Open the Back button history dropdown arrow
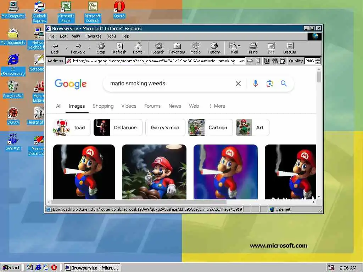 pos(67,48)
